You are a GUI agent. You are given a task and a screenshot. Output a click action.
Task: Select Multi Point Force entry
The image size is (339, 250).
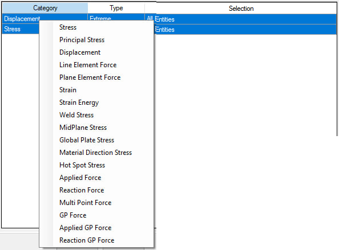[x=96, y=203]
